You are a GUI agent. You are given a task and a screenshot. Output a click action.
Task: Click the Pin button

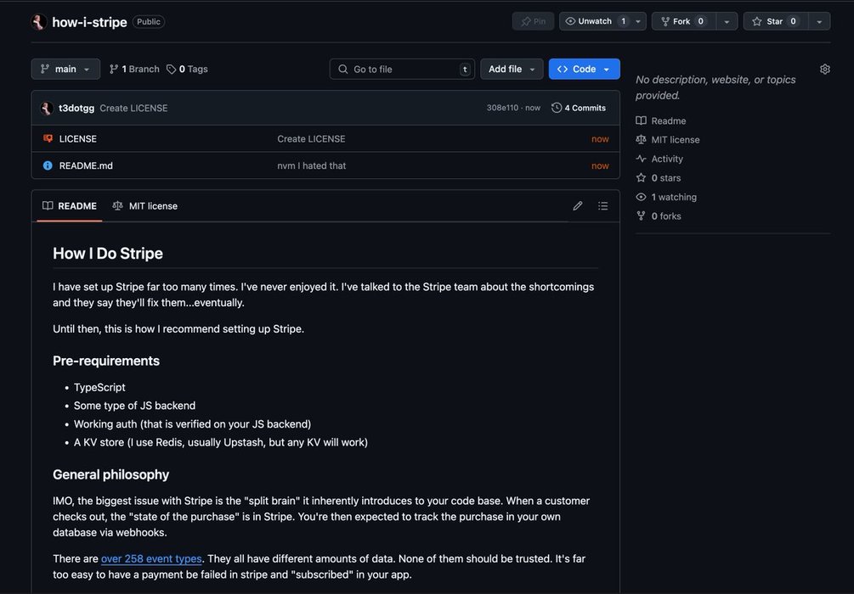tap(533, 21)
